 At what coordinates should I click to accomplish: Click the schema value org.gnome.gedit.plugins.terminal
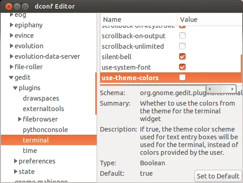point(191,93)
